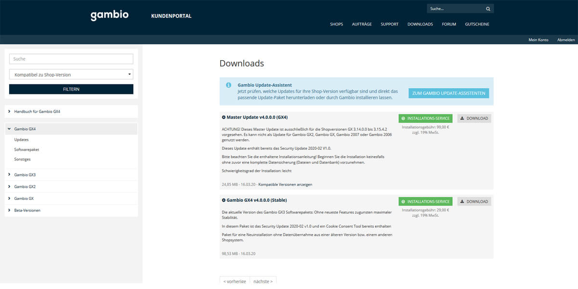Click Gambio Update-Assistent banner heading
The image size is (578, 289).
coord(264,85)
